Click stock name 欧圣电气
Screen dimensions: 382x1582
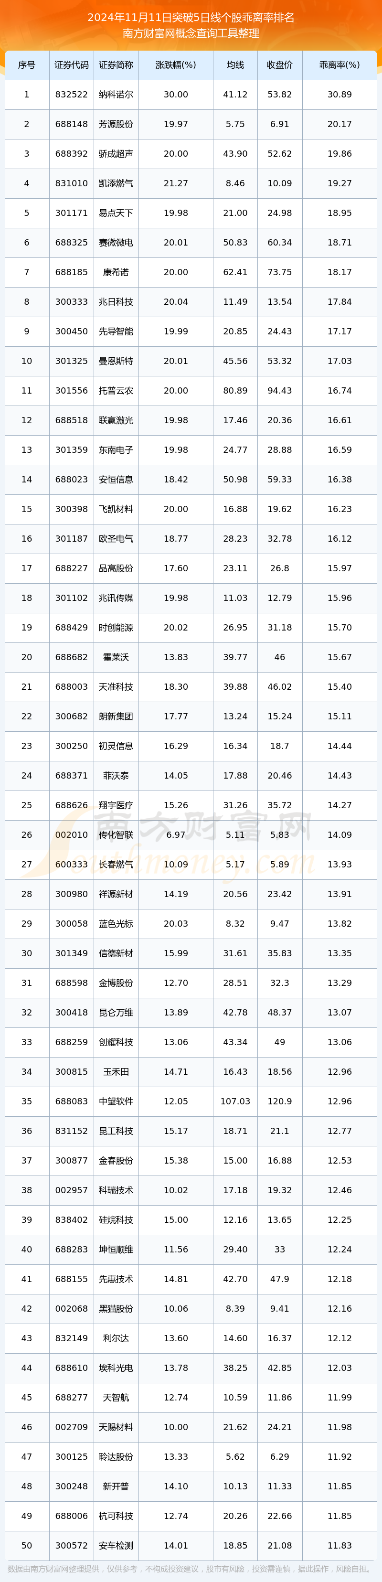[116, 539]
